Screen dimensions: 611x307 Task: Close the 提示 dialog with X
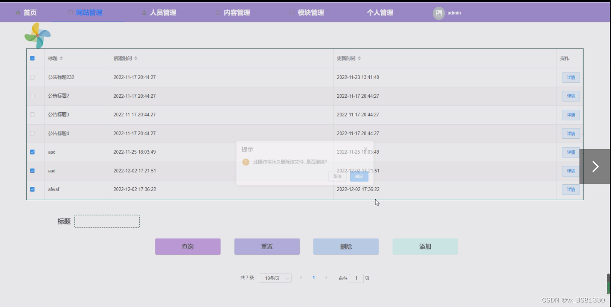(x=366, y=149)
